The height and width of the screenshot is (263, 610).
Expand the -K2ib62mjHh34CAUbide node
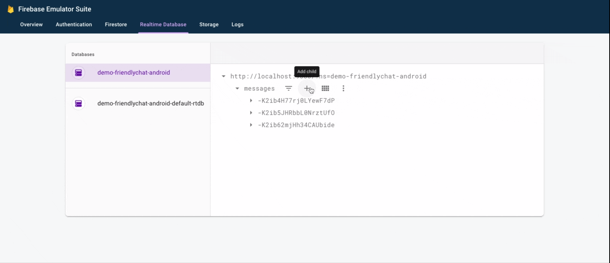point(251,125)
